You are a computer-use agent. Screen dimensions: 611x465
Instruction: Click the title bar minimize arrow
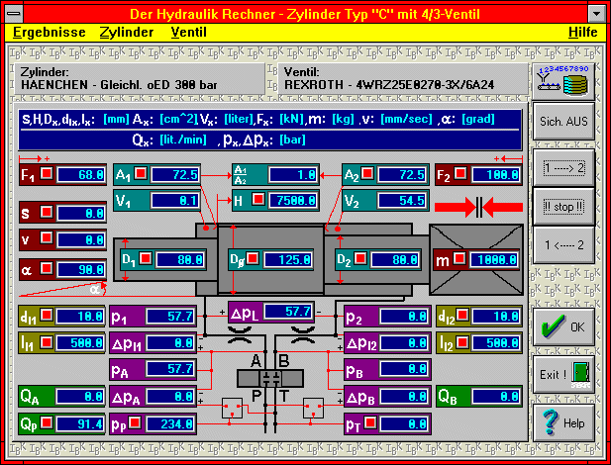click(596, 14)
